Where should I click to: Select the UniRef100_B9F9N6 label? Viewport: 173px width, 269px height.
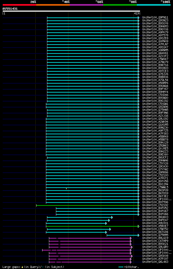click(155, 113)
